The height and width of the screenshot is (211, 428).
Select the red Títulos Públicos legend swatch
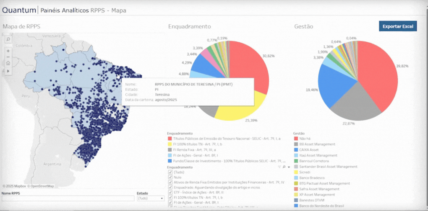tap(170, 138)
